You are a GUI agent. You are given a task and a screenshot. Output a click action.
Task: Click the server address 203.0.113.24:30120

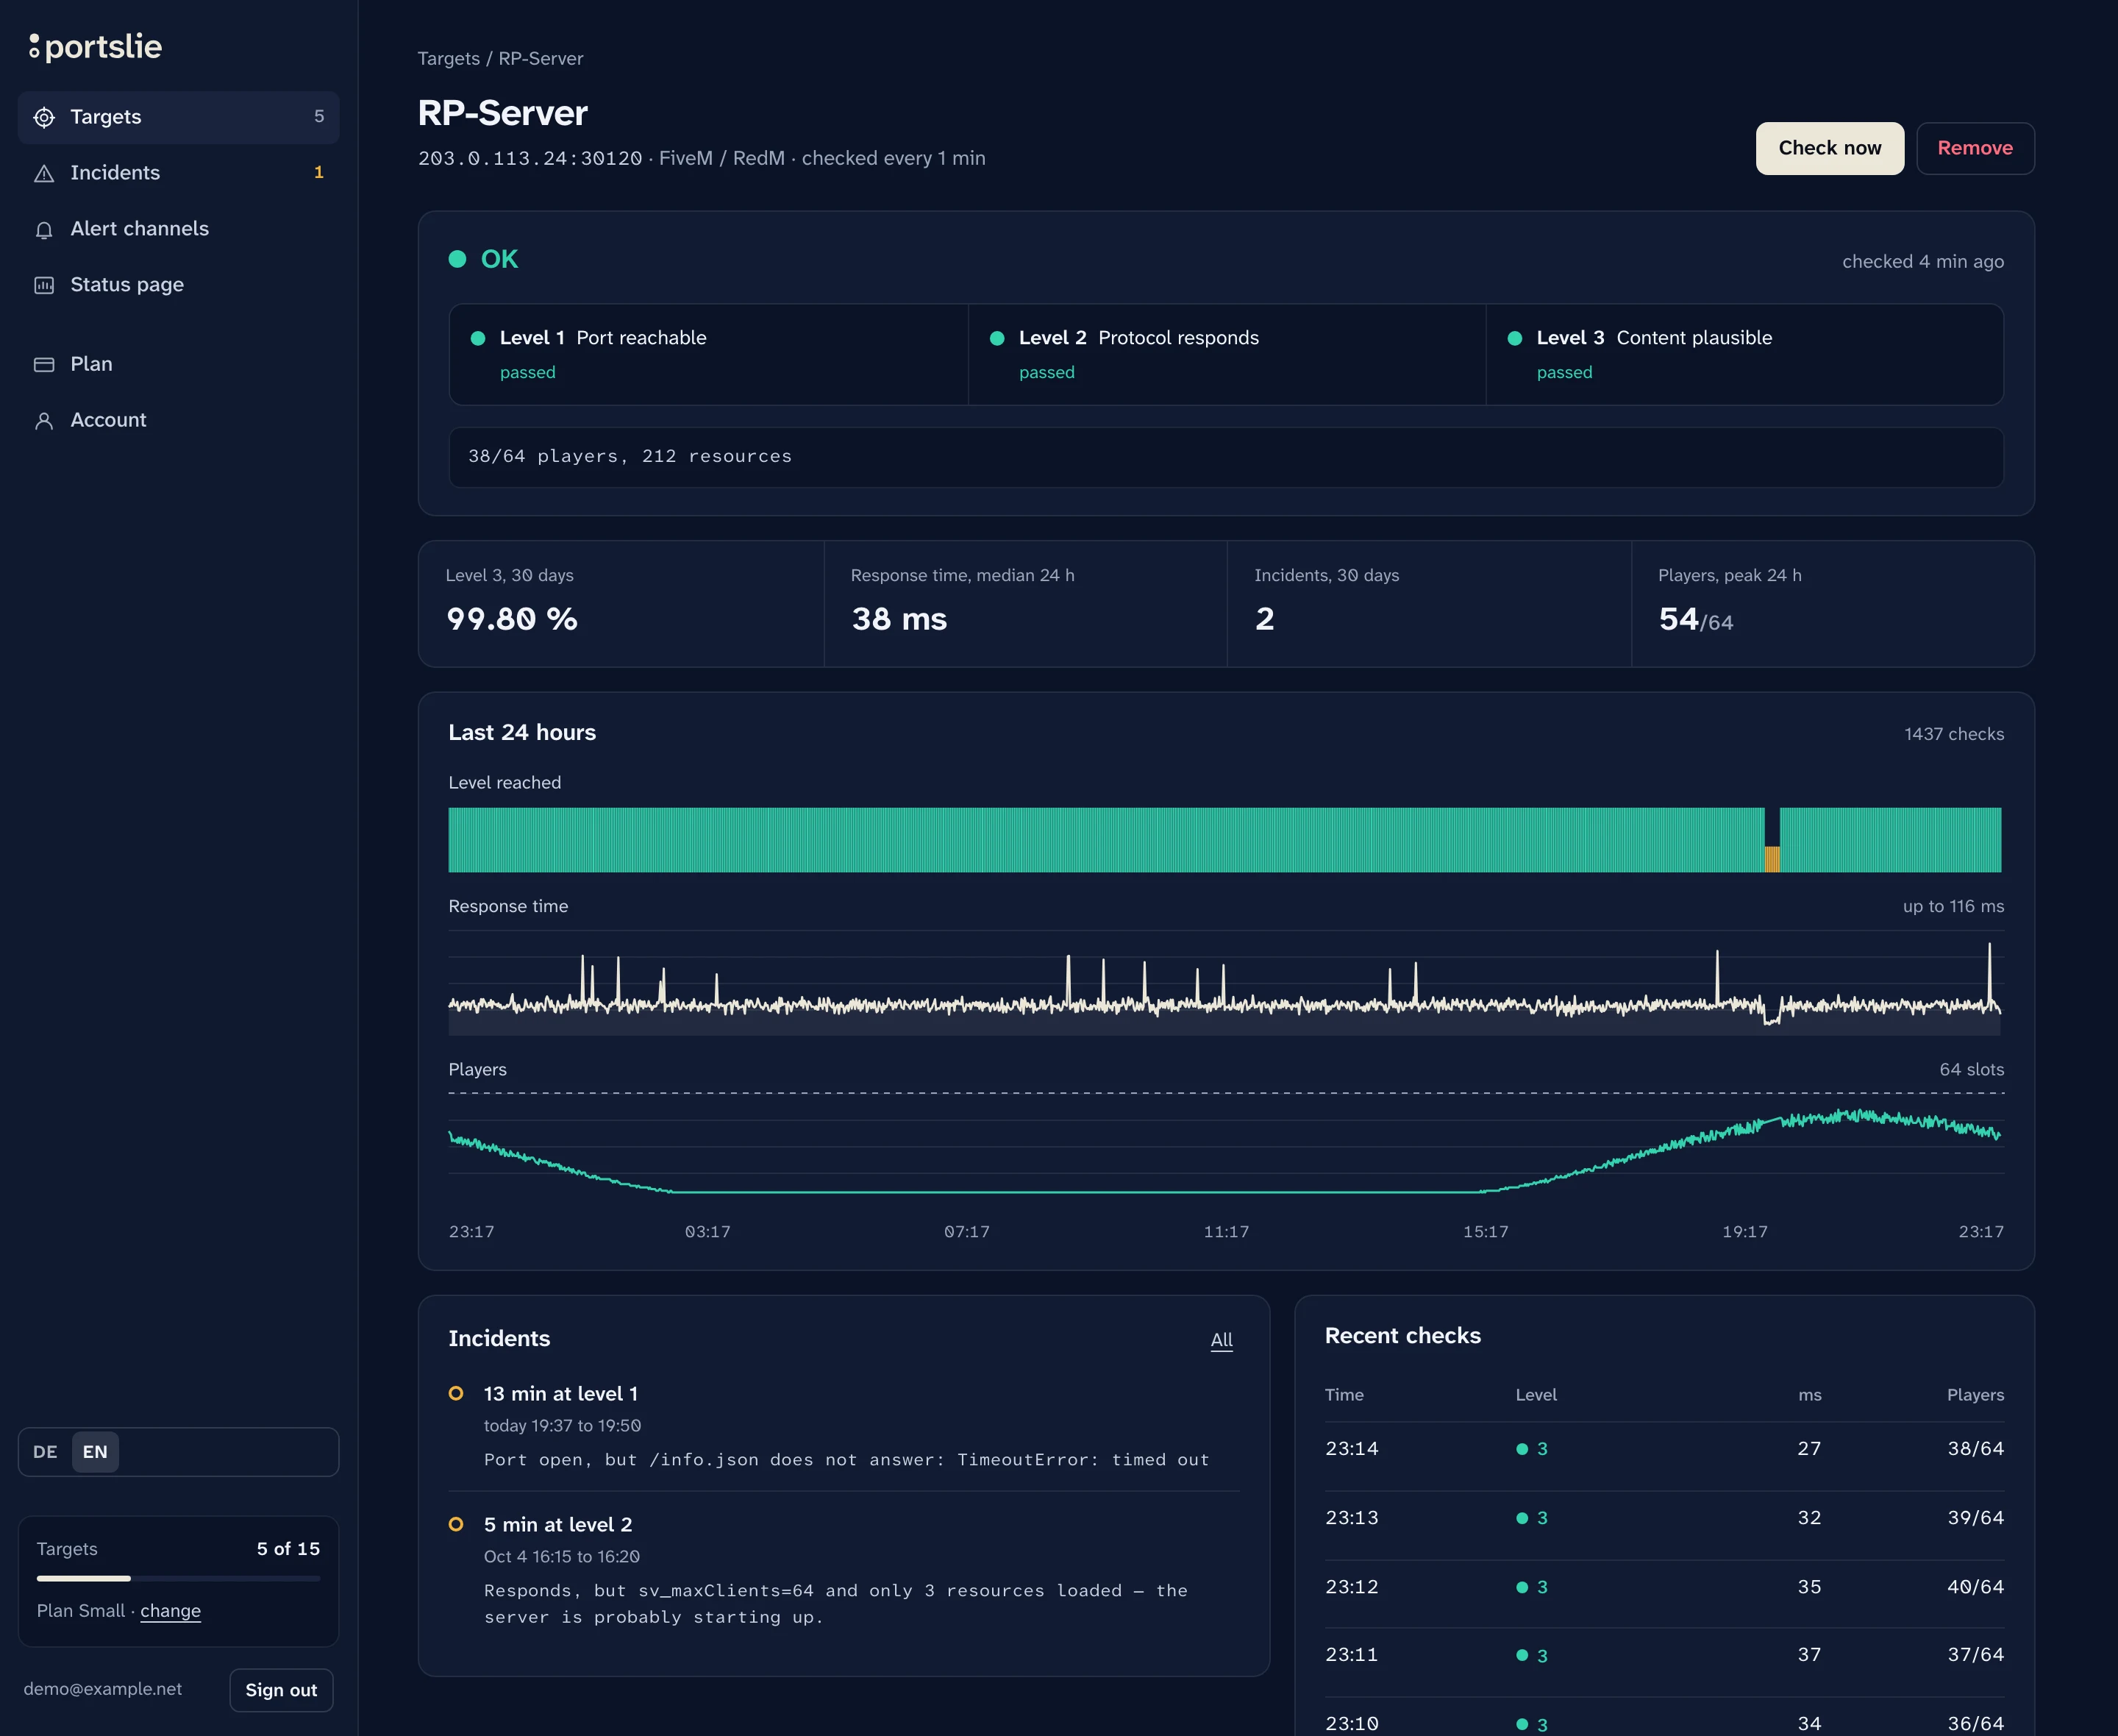(x=531, y=158)
